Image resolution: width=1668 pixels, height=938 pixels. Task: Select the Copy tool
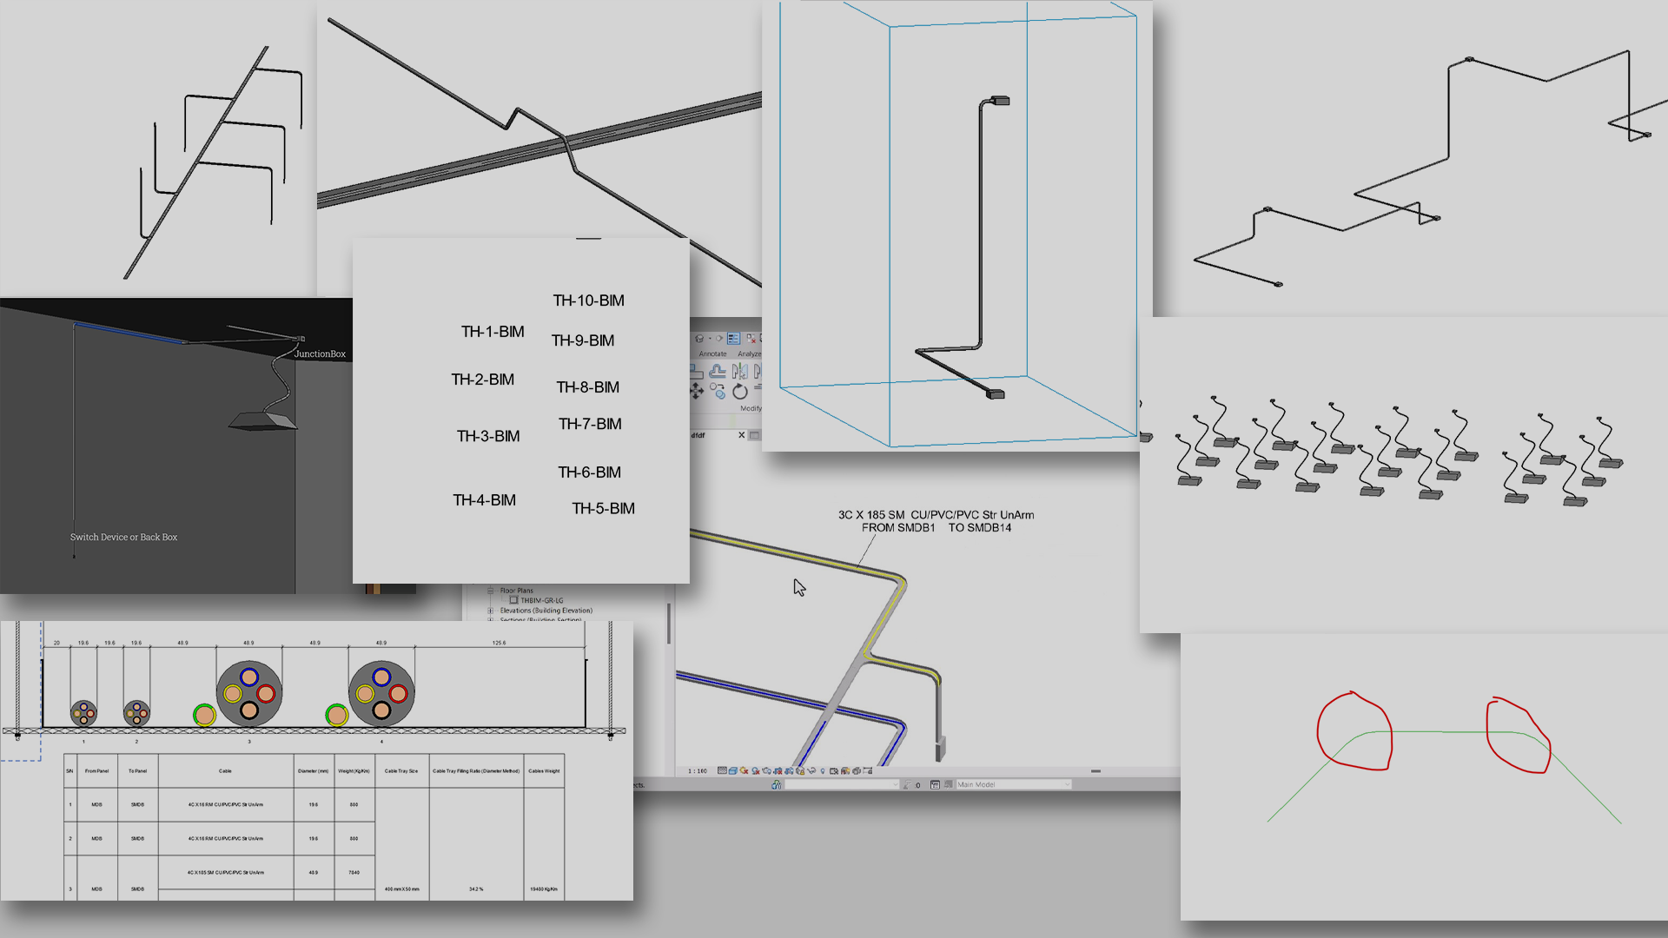(718, 391)
